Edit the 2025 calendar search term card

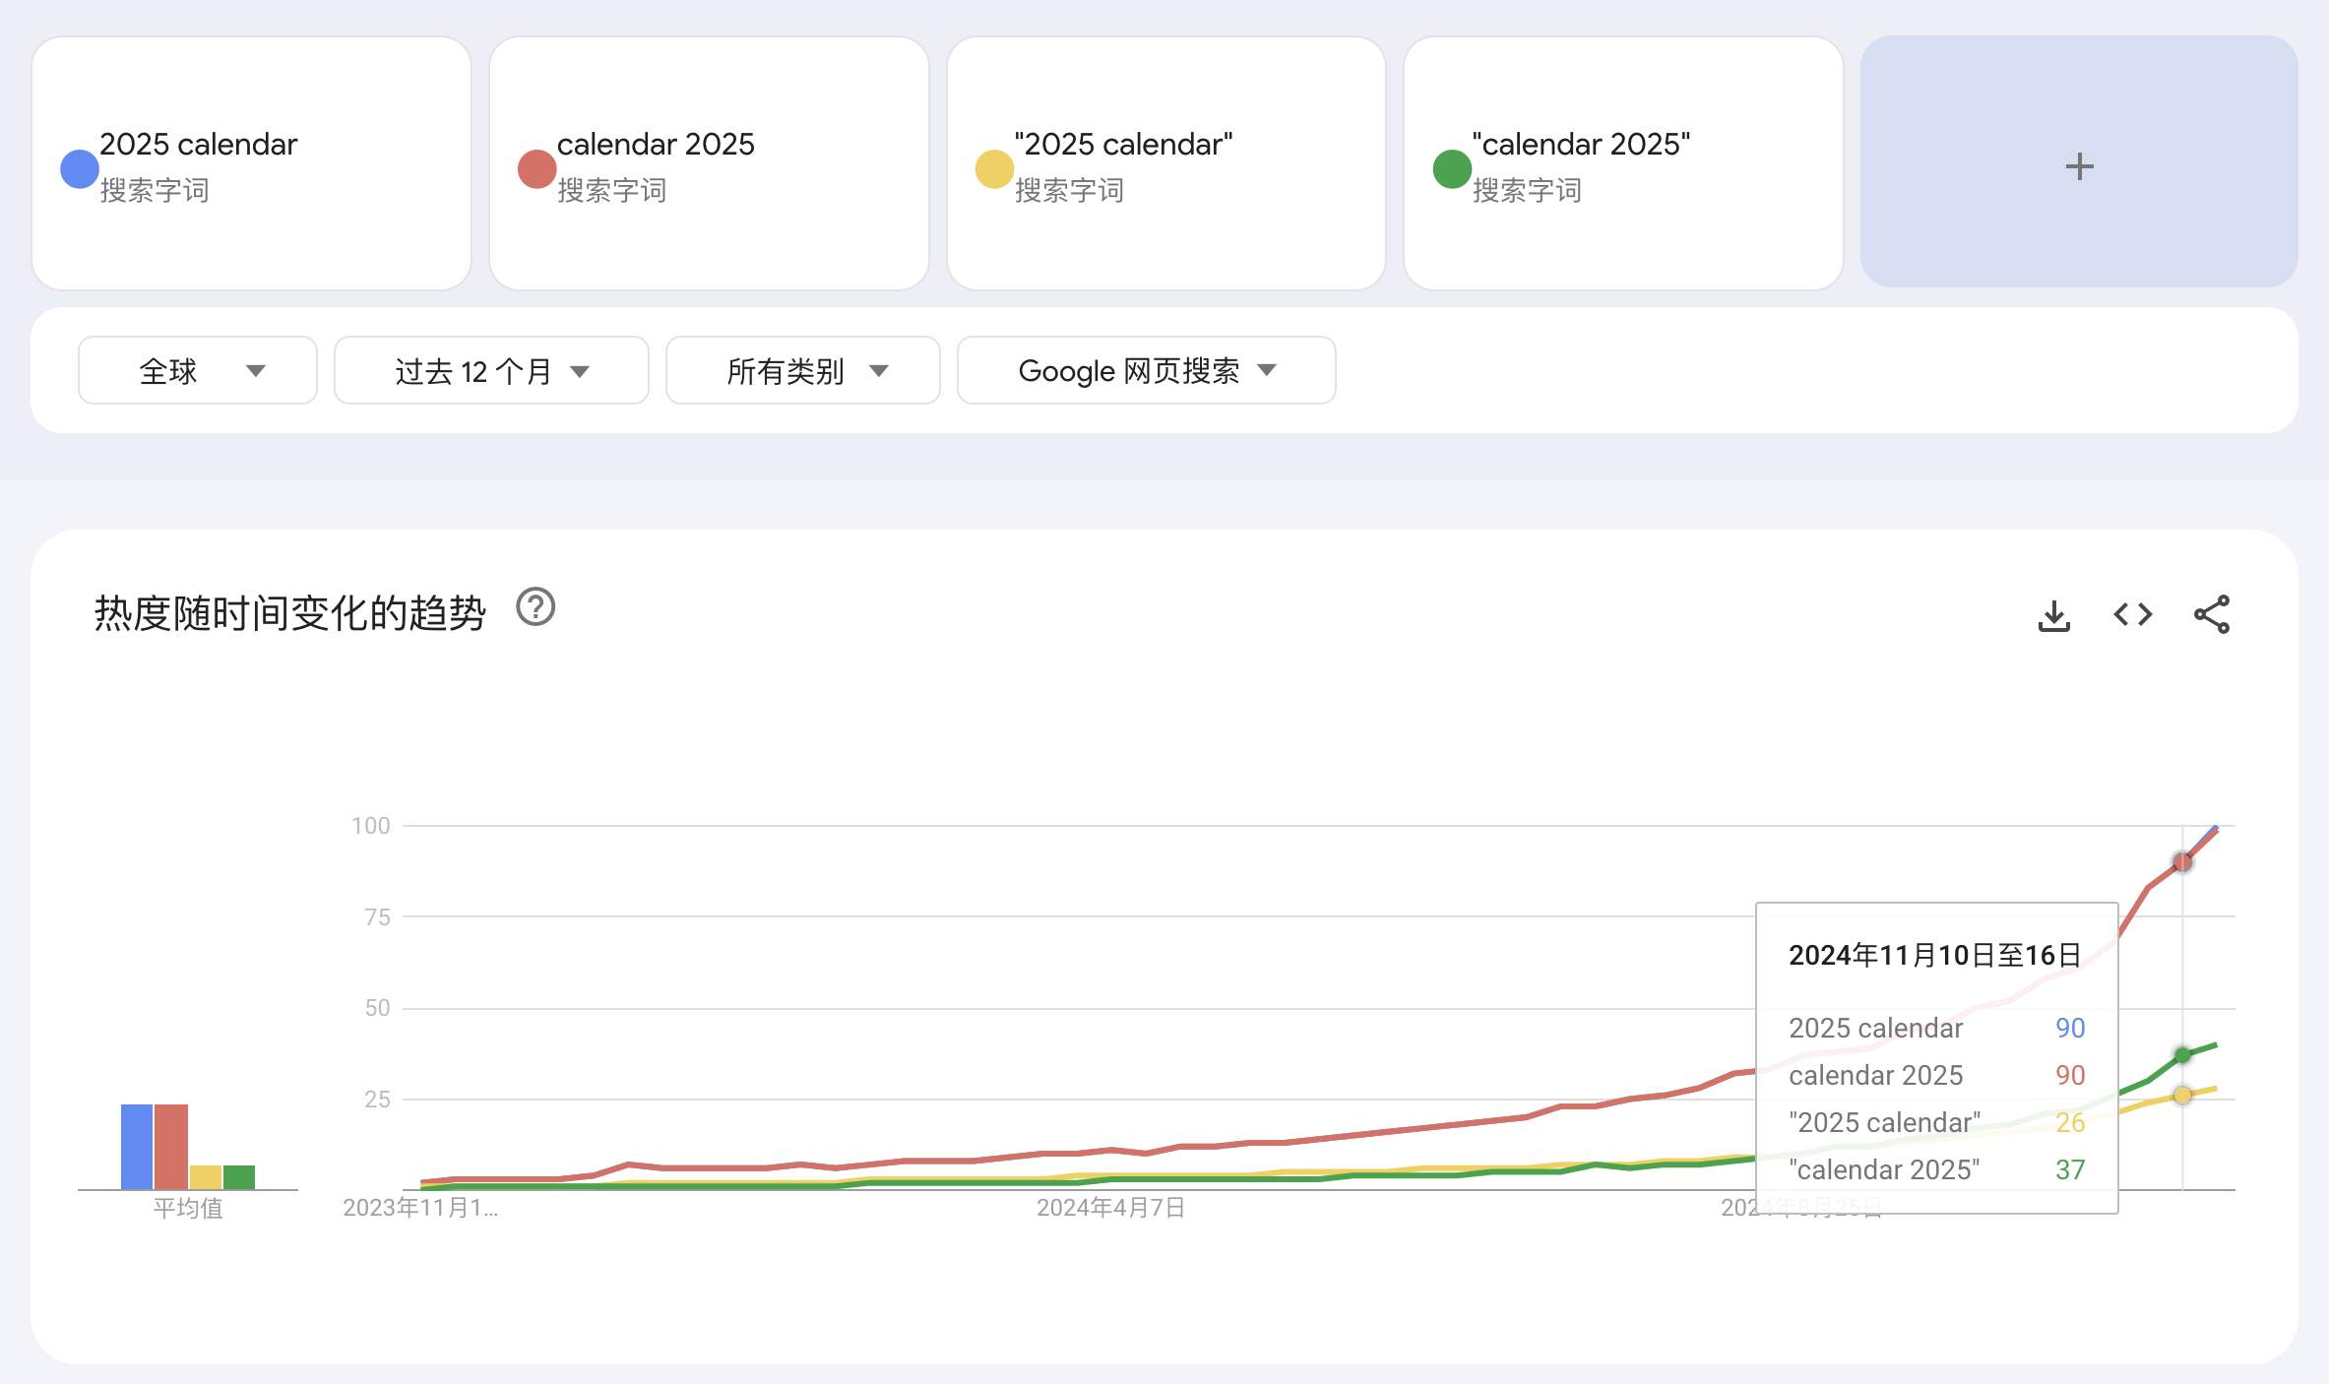tap(252, 163)
